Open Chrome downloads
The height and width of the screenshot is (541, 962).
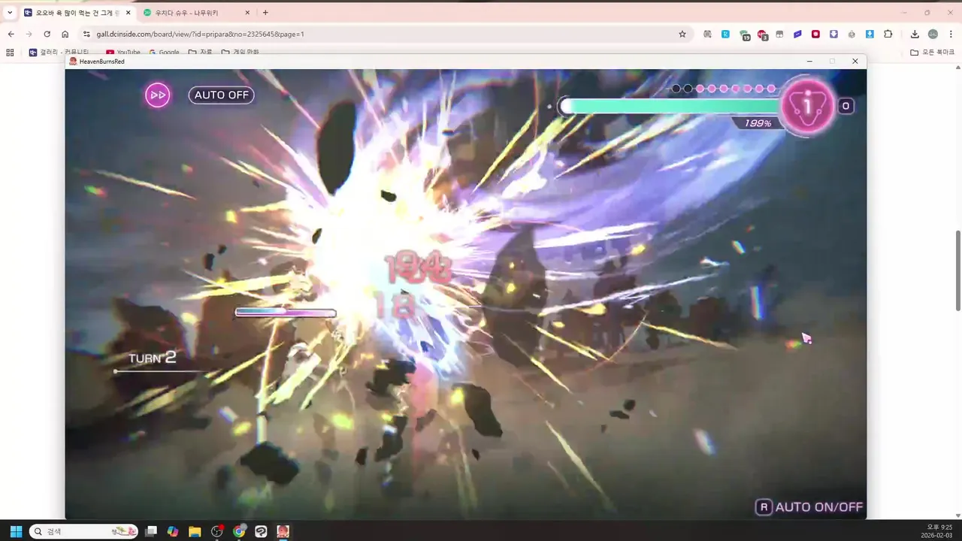[x=915, y=34]
